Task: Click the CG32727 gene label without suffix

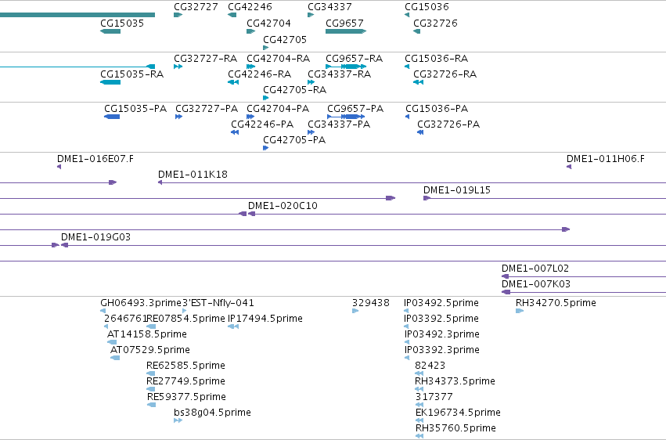Action: pos(196,7)
